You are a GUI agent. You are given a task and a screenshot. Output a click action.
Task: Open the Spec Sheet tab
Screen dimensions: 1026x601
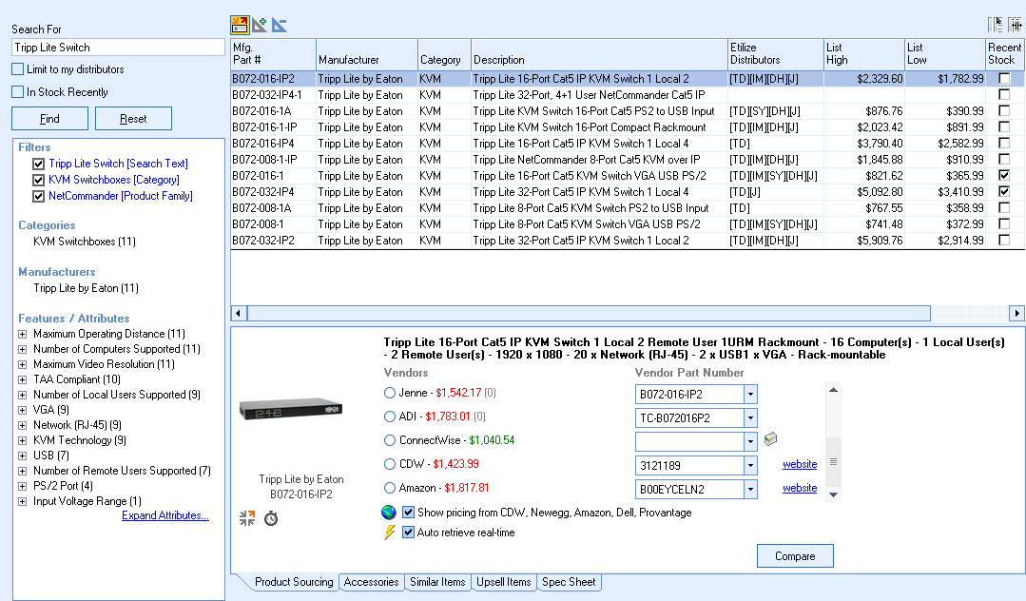(569, 582)
